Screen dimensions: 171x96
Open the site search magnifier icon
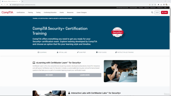pos(152,13)
